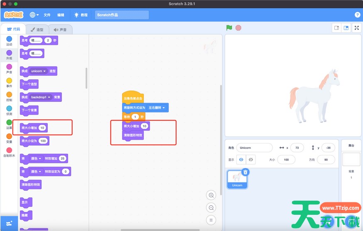Image resolution: width=363 pixels, height=231 pixels.
Task: Open the language globe dropdown
Action: 34,15
